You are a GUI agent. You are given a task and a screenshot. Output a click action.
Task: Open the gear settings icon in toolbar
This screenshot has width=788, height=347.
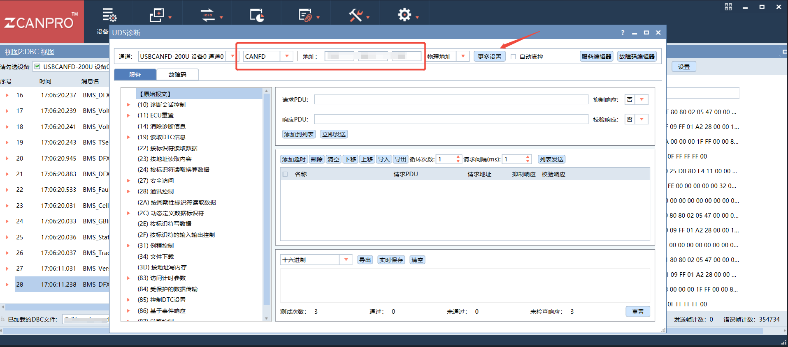(x=404, y=15)
